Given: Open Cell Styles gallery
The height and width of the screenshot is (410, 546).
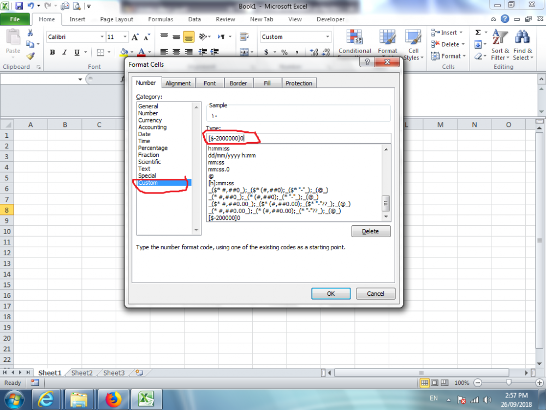Looking at the screenshot, I should (413, 45).
